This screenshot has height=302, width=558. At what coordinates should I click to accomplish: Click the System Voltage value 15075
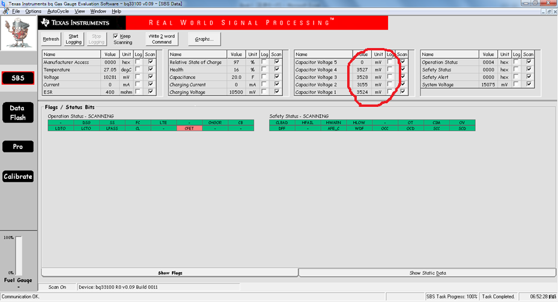point(488,85)
